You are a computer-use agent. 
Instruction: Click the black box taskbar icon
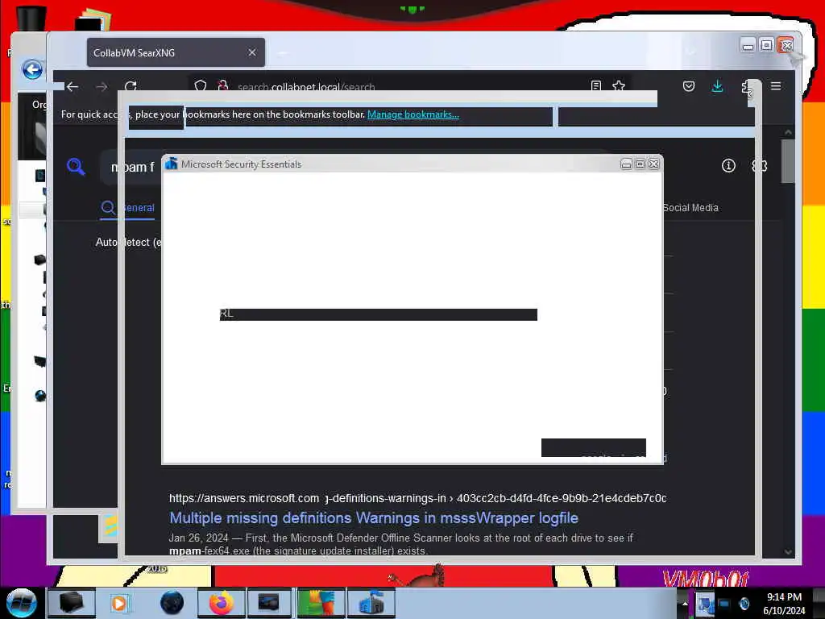pyautogui.click(x=71, y=603)
